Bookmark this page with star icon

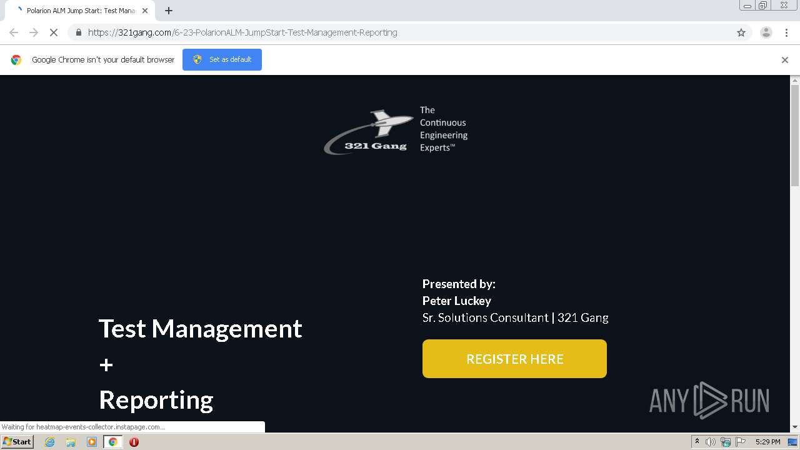tap(741, 32)
